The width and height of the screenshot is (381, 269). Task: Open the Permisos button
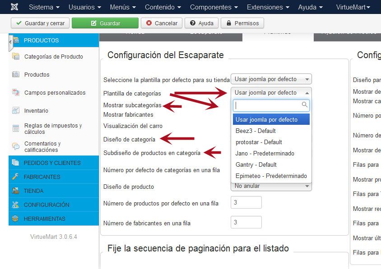click(242, 23)
